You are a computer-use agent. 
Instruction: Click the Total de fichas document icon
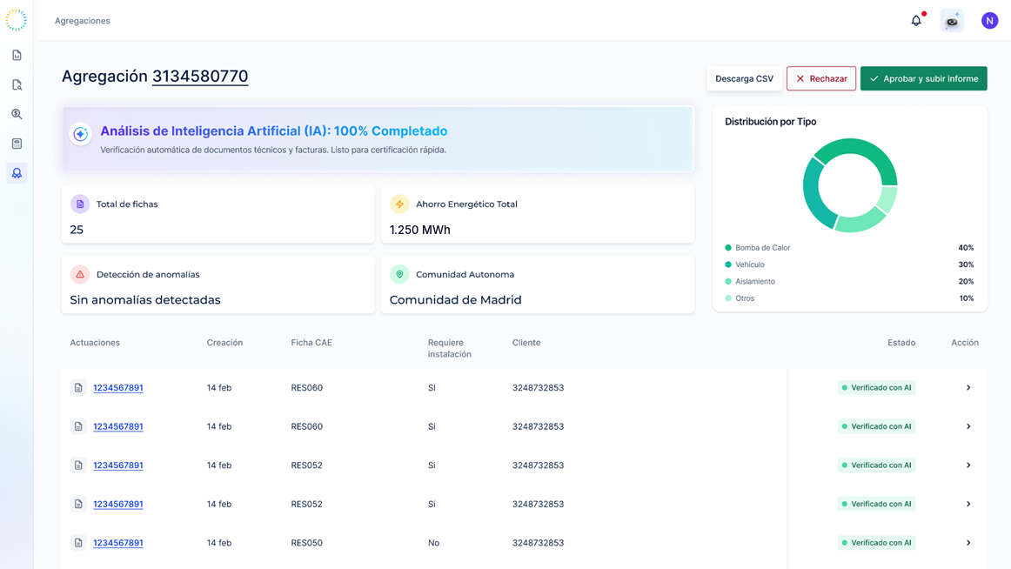click(x=80, y=204)
